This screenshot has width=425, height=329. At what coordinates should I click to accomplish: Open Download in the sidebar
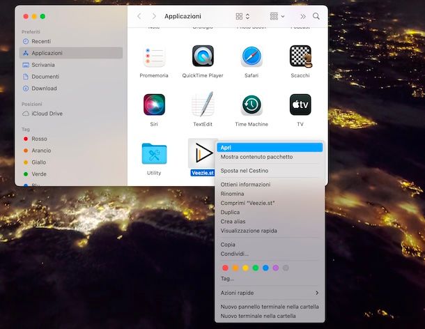click(x=71, y=89)
